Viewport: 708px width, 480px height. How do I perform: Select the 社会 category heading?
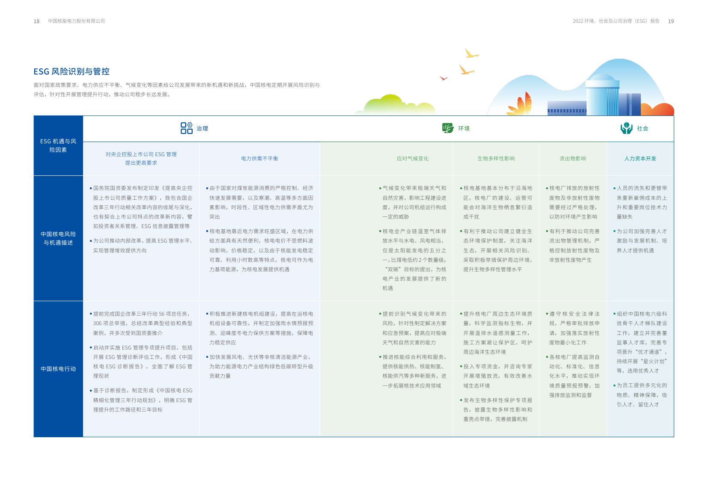642,128
